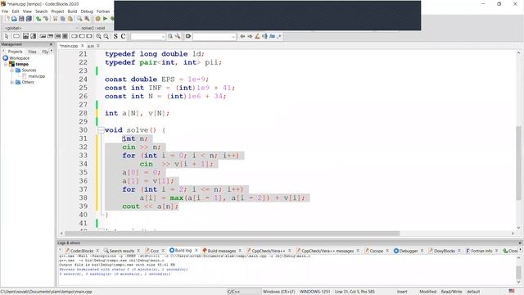Open the File menu
This screenshot has width=524, height=295.
click(x=5, y=11)
